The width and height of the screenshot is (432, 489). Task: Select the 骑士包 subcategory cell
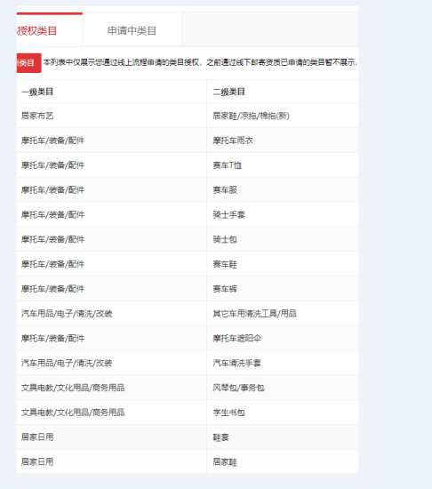click(x=225, y=239)
